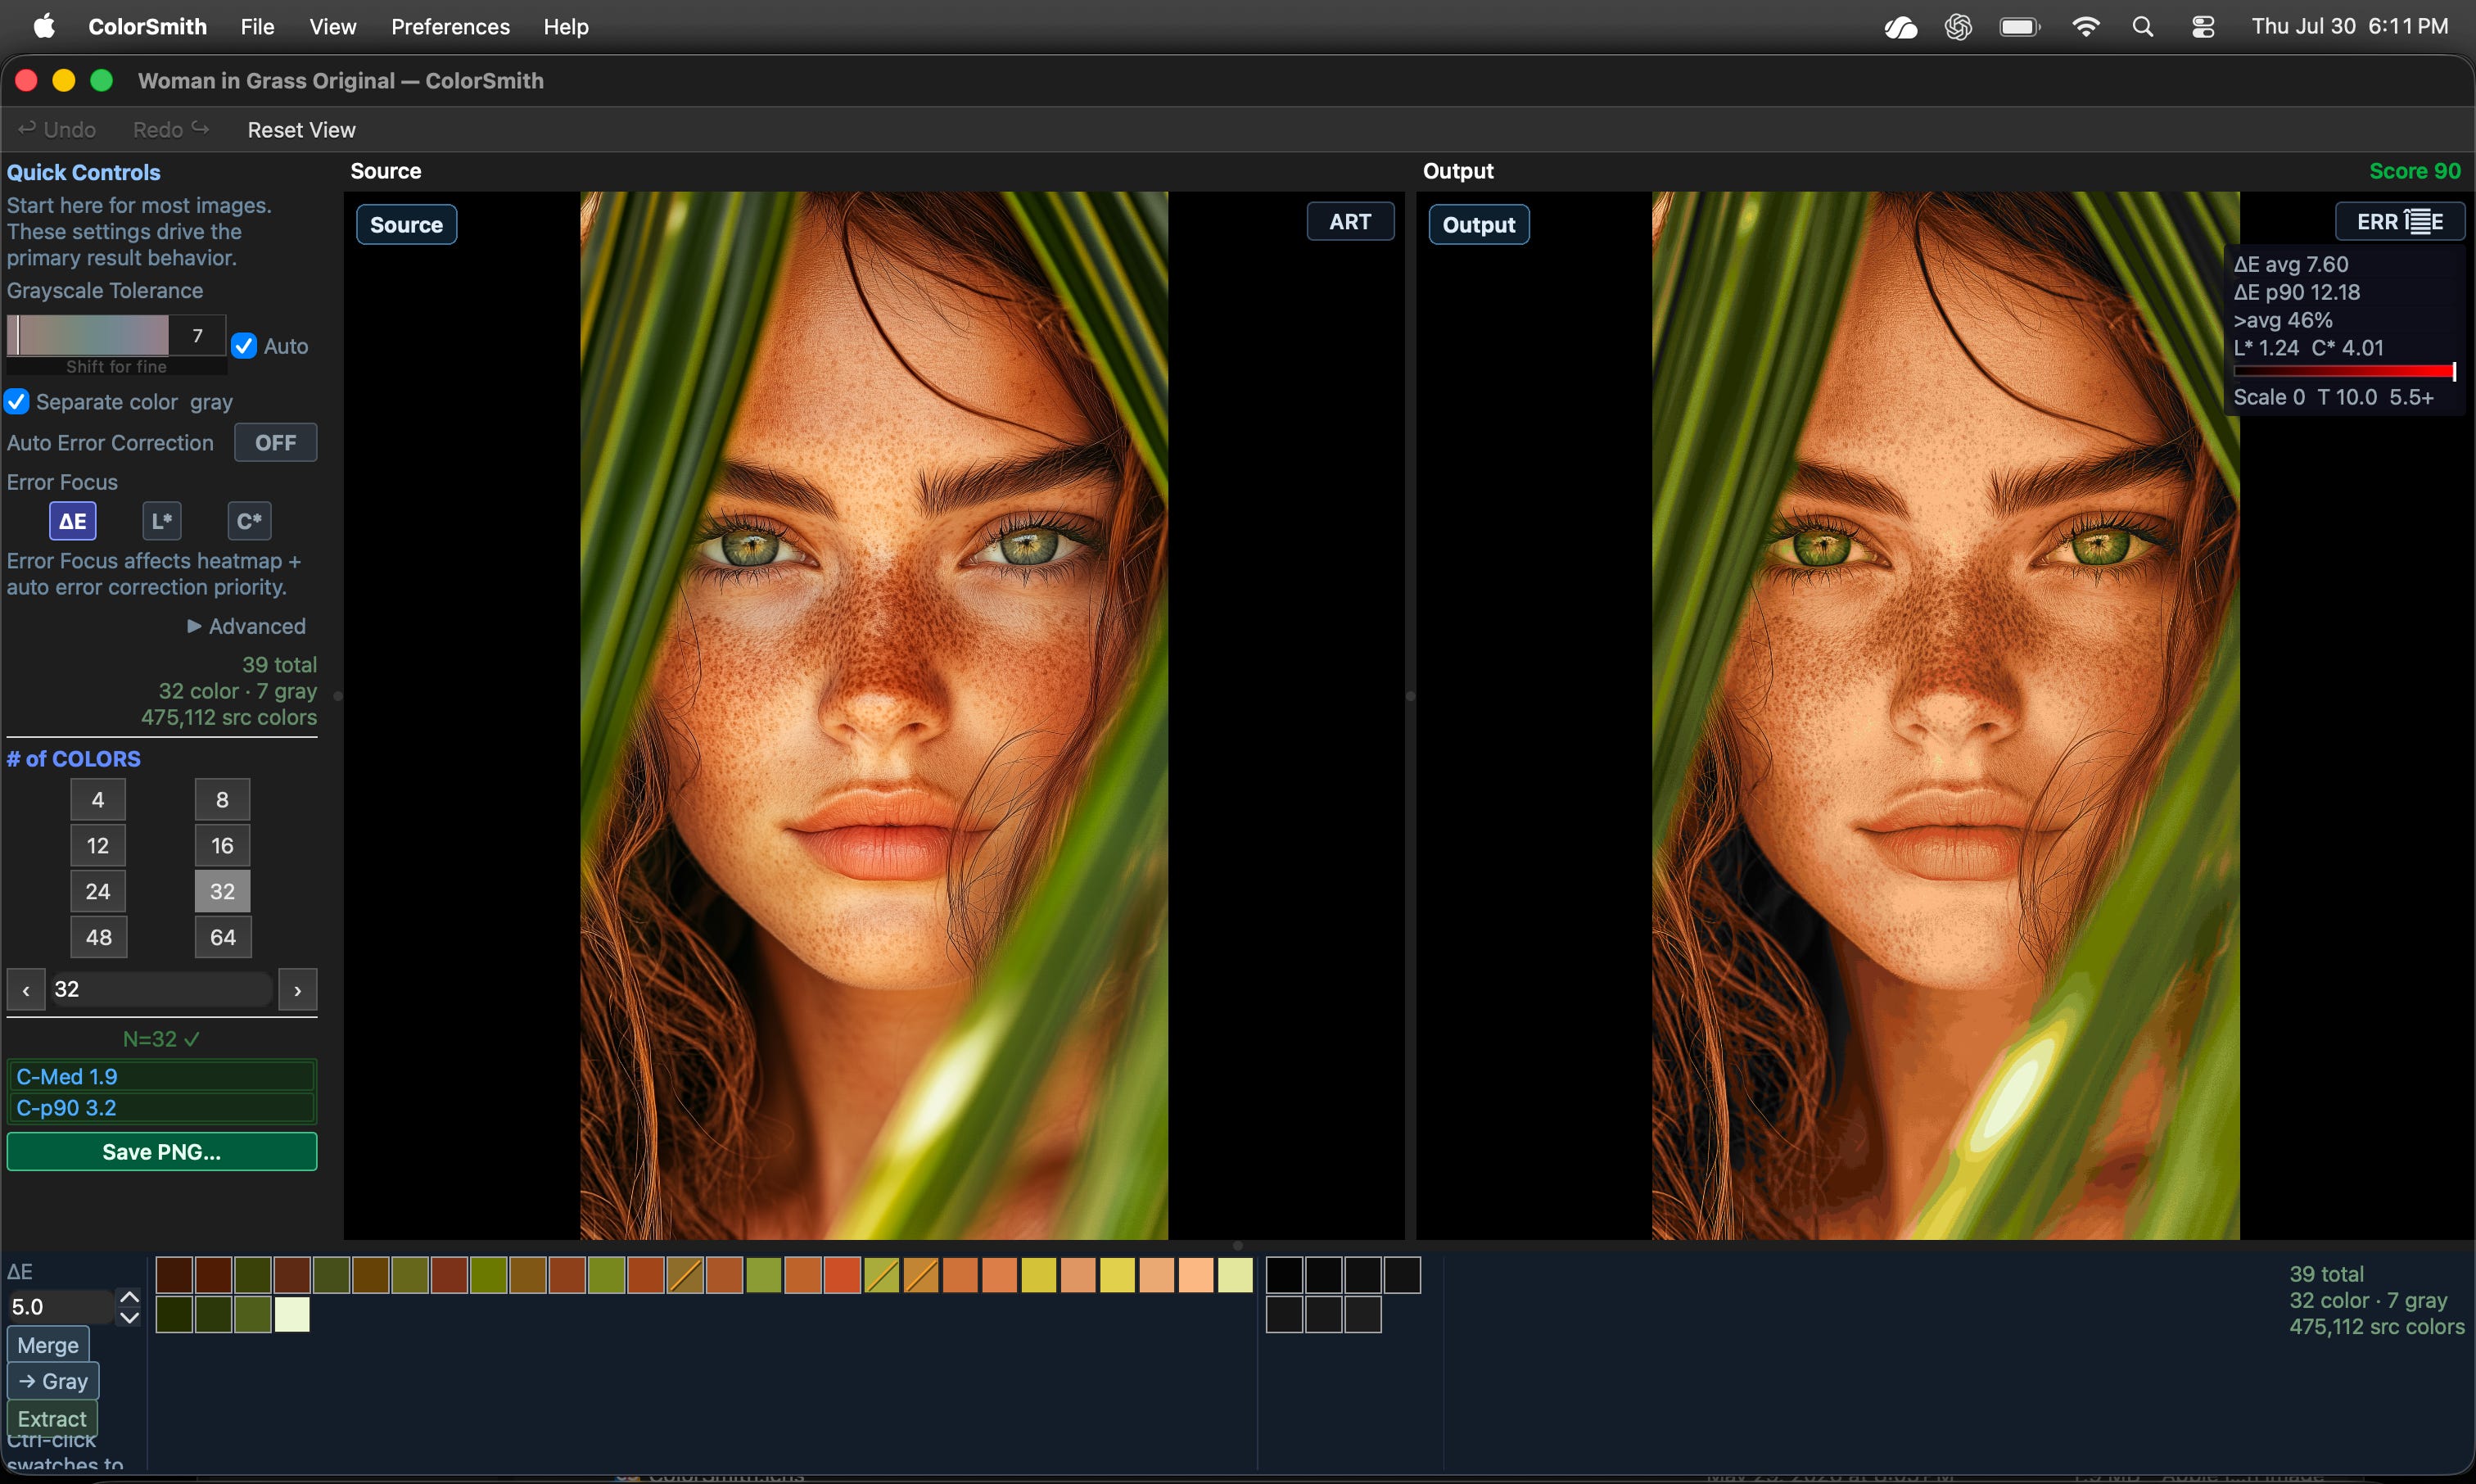Select the L* error focus mode

(162, 521)
